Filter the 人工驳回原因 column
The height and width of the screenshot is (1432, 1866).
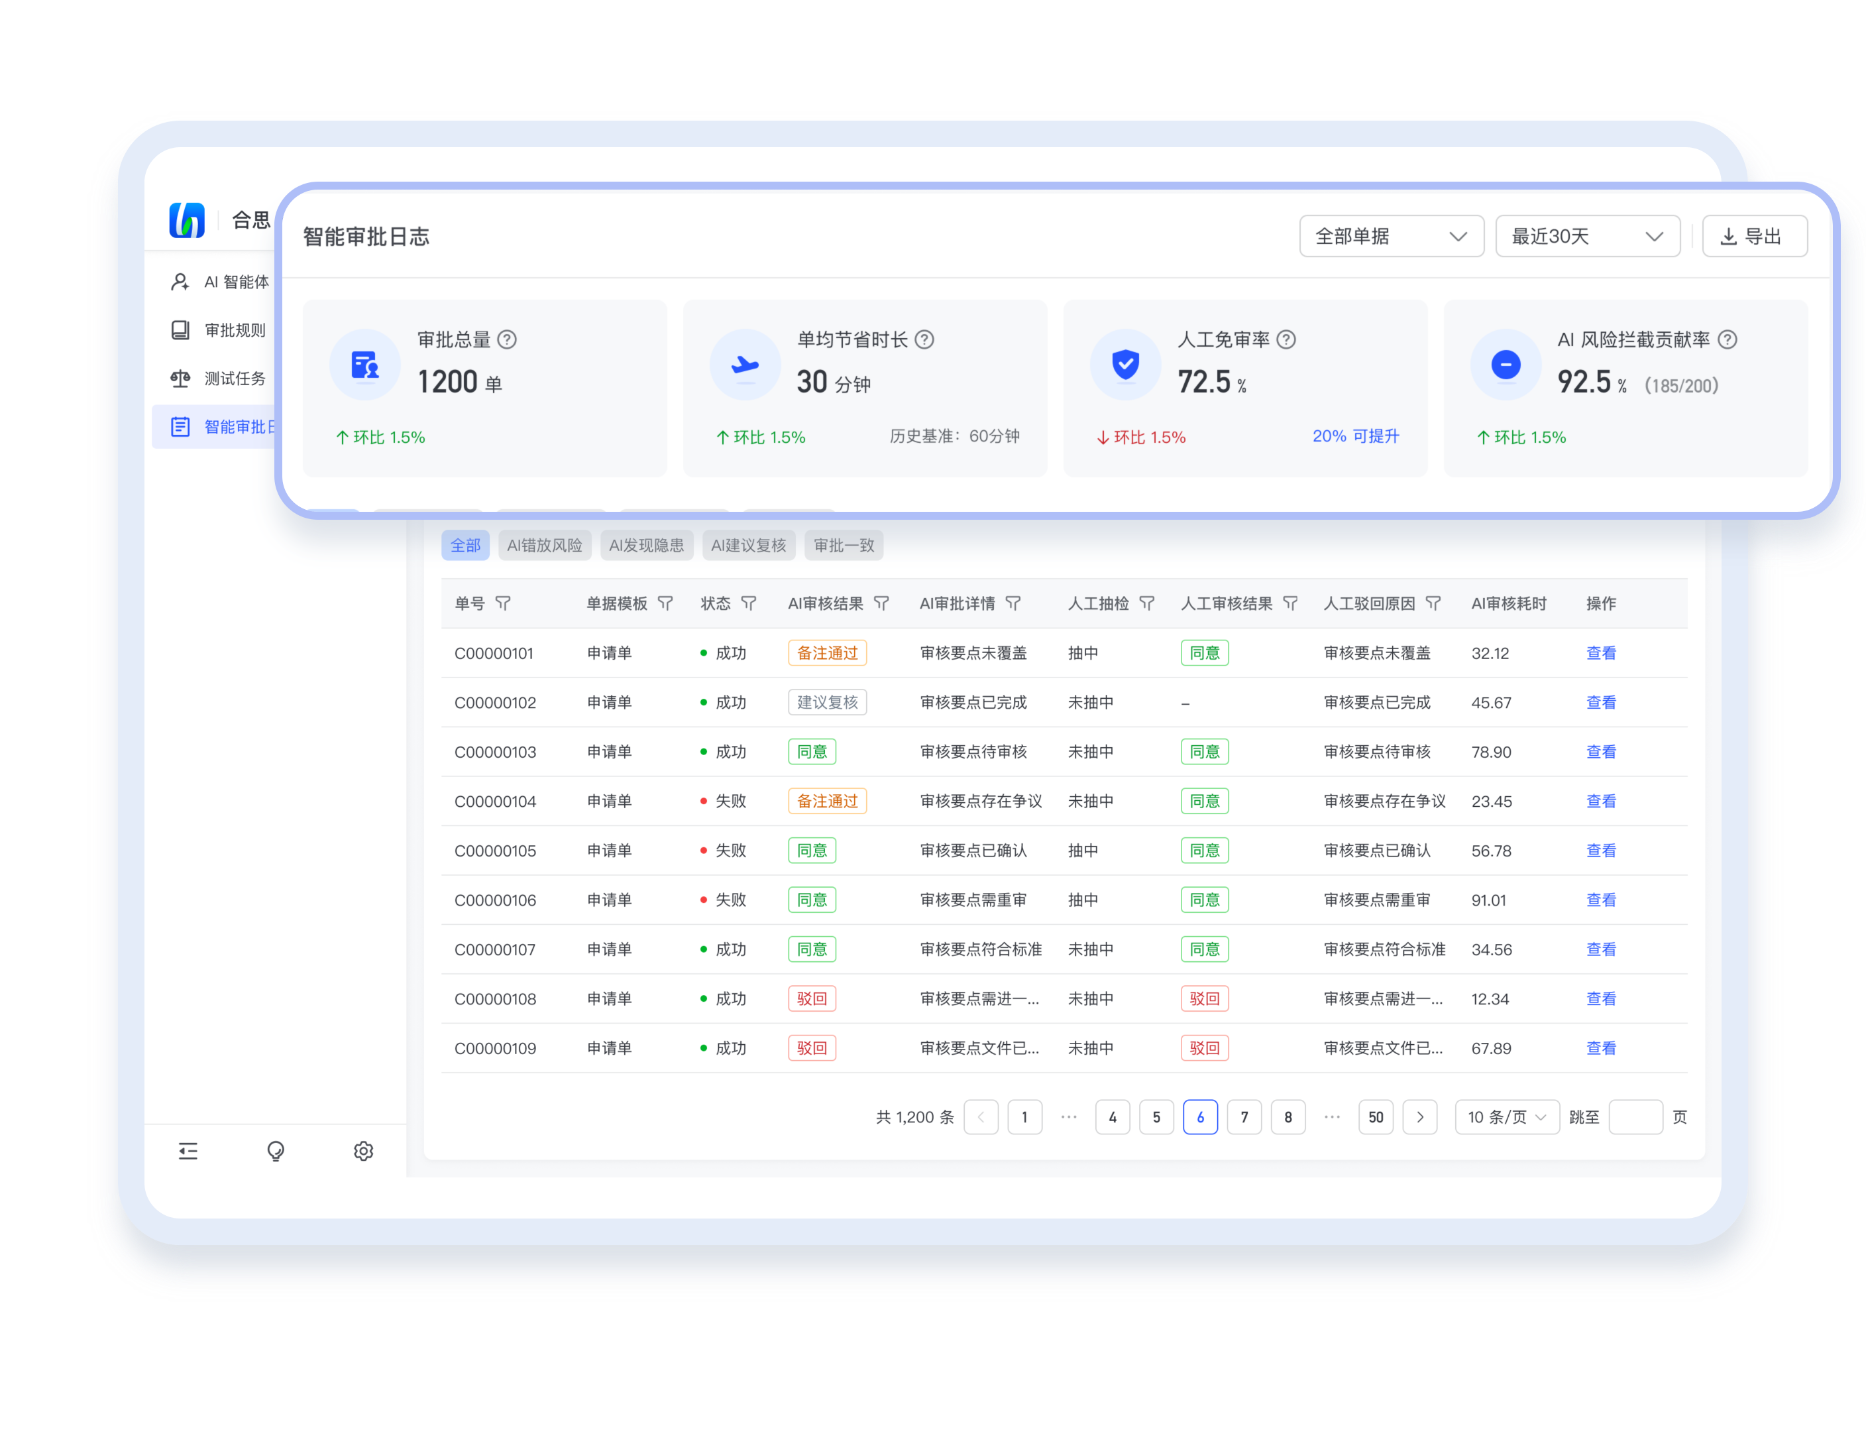(1434, 603)
